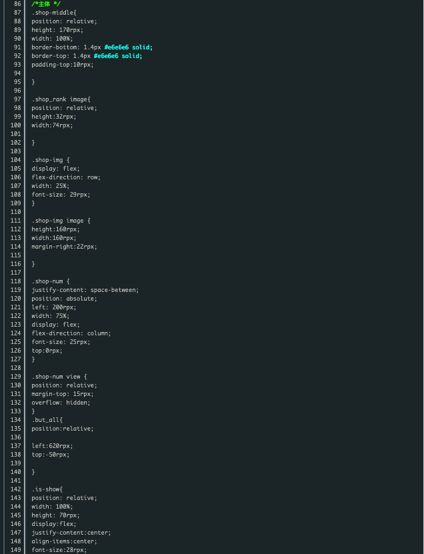Click line number 149 in the gutter
424x554 pixels.
click(15, 550)
